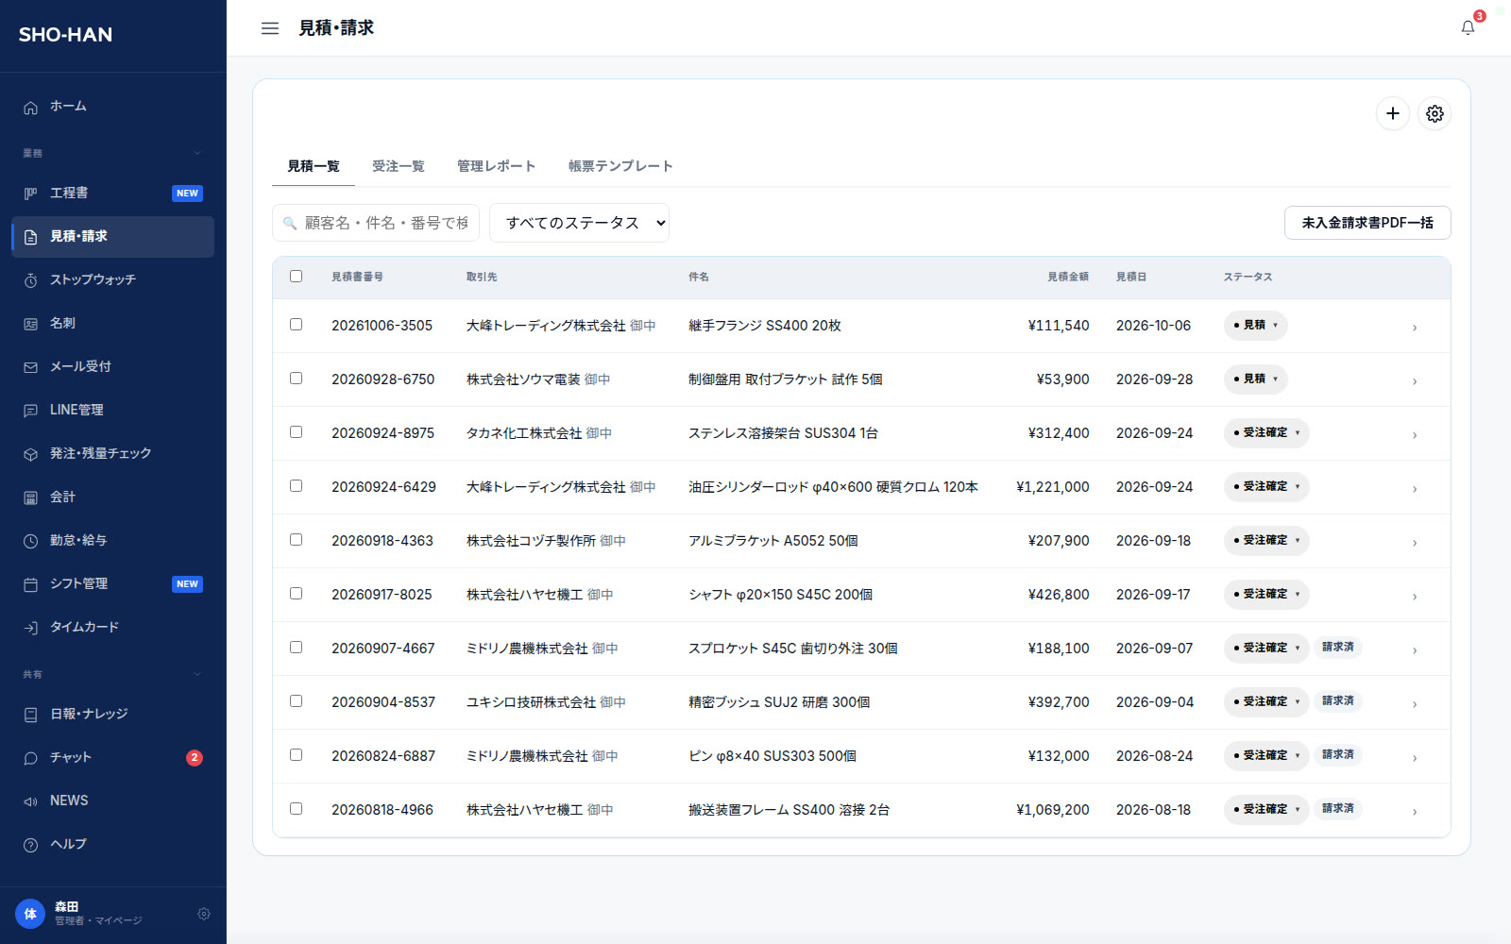
Task: Focus the 顧客名・件名・番号 search field
Action: pyautogui.click(x=376, y=223)
